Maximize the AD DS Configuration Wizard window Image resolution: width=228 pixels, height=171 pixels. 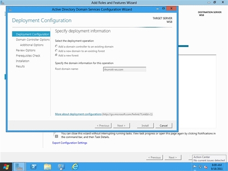163,9
